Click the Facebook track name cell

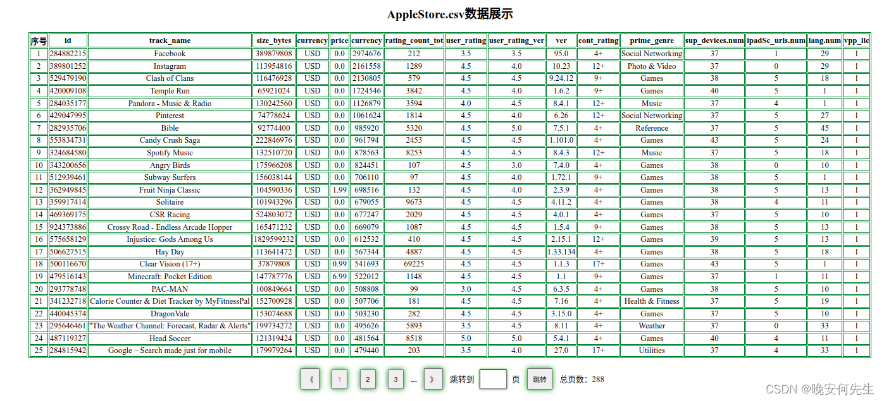coord(170,54)
